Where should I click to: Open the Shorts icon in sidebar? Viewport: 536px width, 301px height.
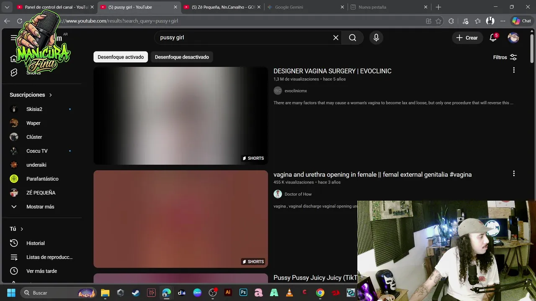pyautogui.click(x=14, y=73)
